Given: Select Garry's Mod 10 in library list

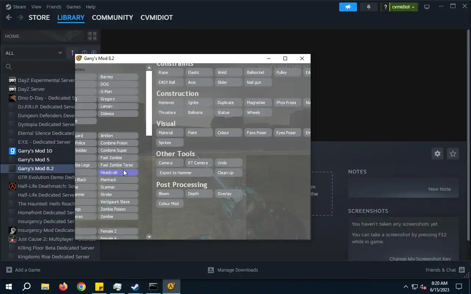Looking at the screenshot, I should coord(35,151).
